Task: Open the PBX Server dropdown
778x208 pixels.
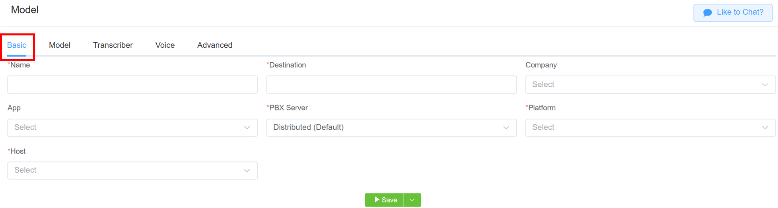Action: click(x=391, y=128)
